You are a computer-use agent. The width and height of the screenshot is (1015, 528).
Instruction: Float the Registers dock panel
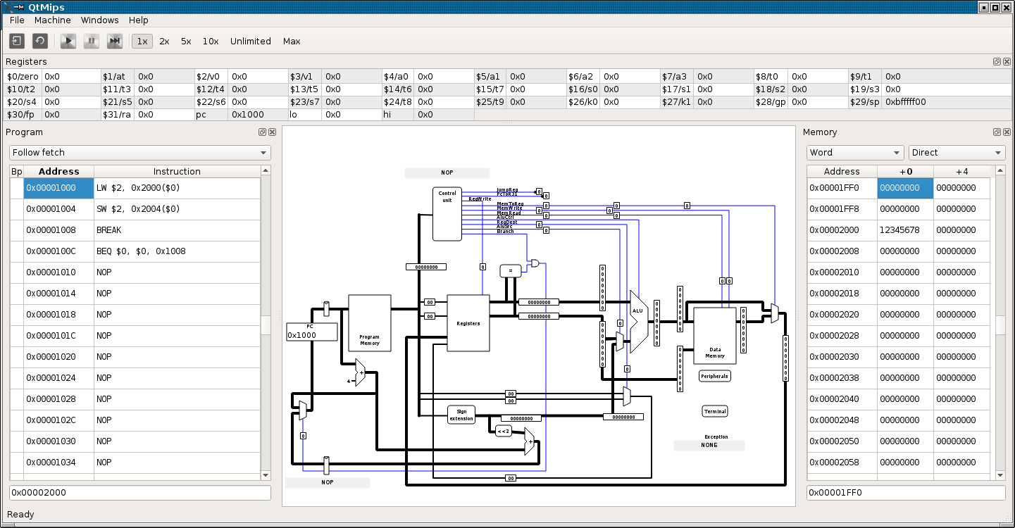997,62
